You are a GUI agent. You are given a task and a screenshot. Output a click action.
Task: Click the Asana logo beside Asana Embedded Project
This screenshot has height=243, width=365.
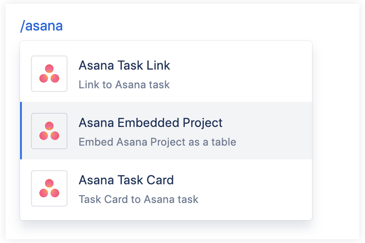pyautogui.click(x=49, y=131)
